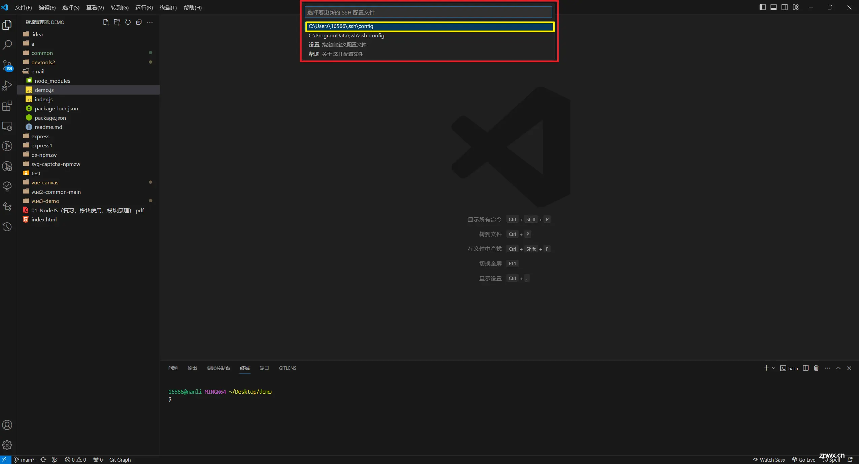The height and width of the screenshot is (464, 859).
Task: Choose 设置 指定自定义配置文件 option
Action: pos(430,45)
